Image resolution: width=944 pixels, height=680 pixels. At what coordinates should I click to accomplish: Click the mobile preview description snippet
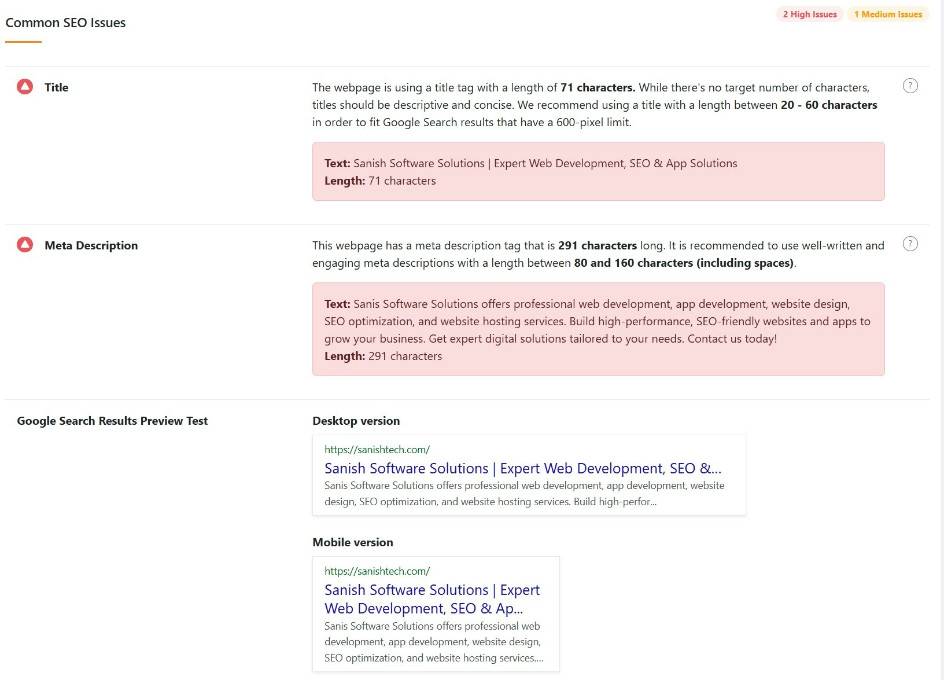pyautogui.click(x=434, y=642)
